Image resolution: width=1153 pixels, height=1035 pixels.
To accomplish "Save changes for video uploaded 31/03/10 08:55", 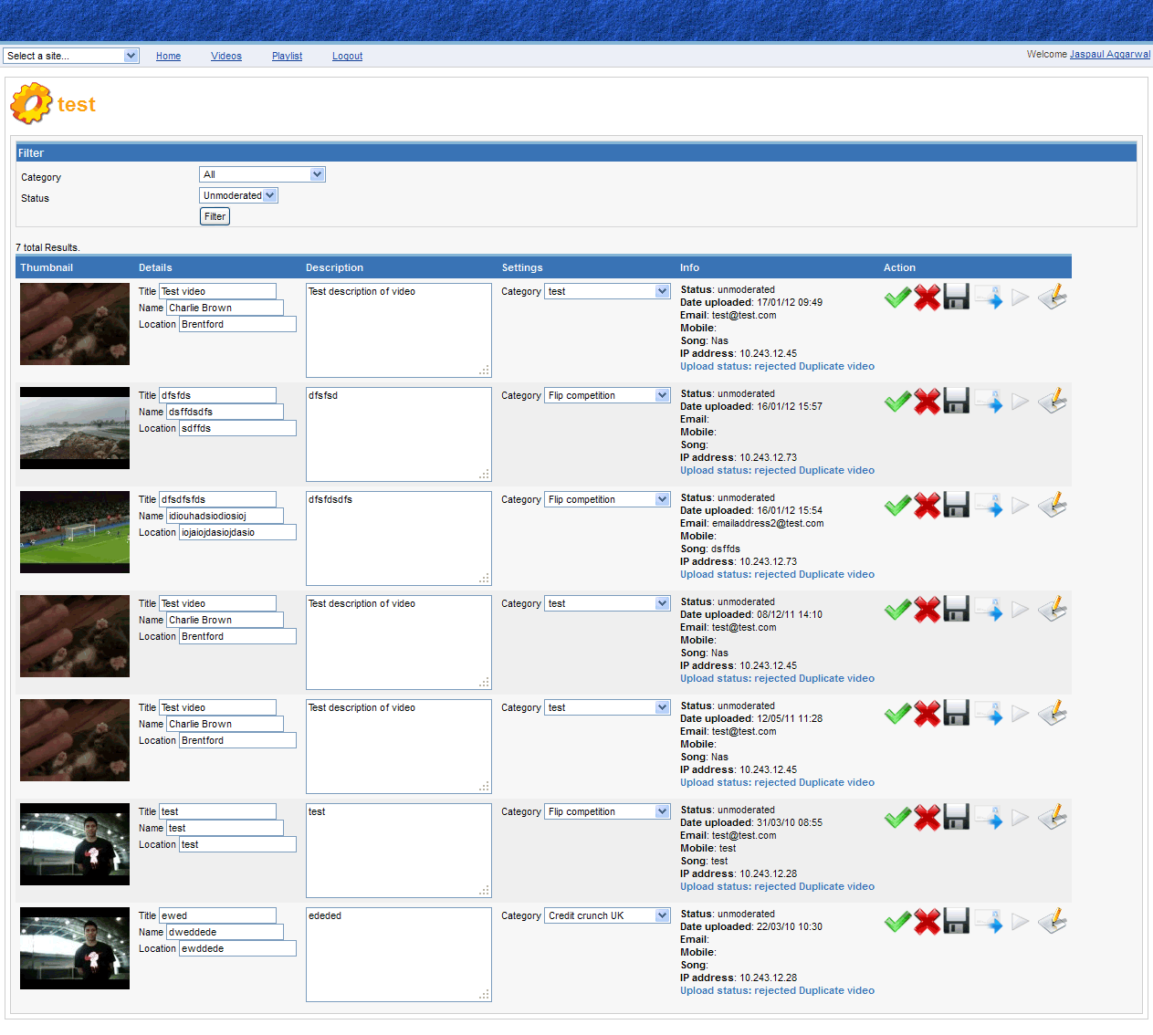I will click(x=957, y=818).
